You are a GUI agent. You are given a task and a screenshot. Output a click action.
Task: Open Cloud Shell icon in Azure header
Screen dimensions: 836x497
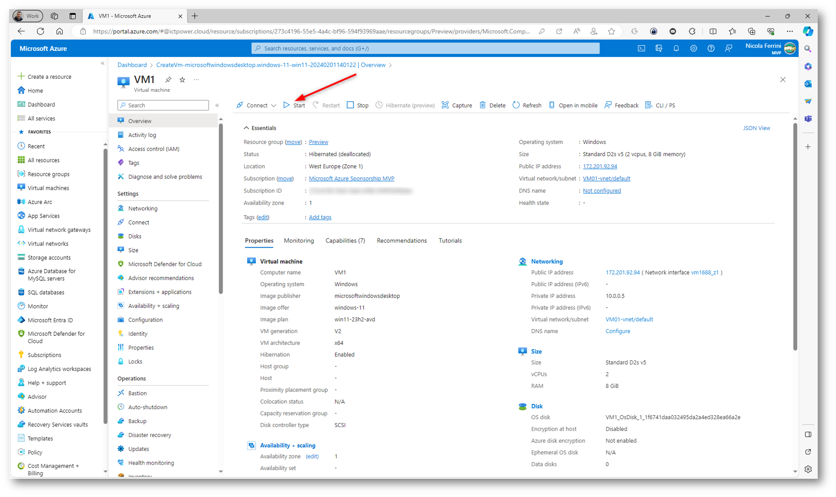(x=641, y=48)
